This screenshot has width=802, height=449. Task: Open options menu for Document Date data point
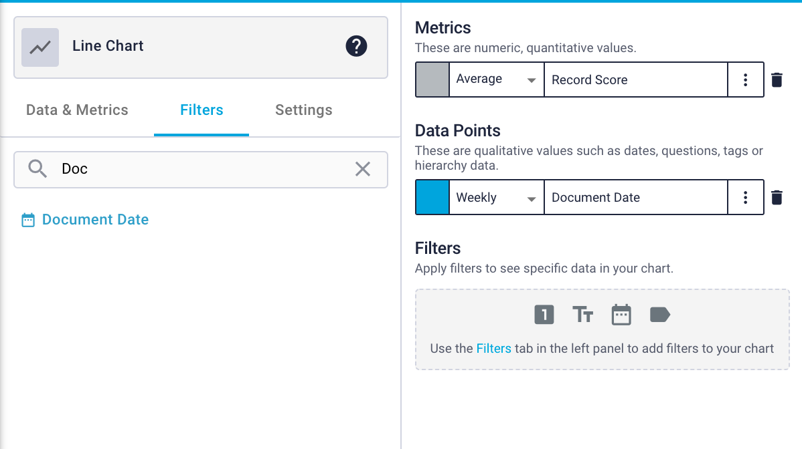(746, 197)
